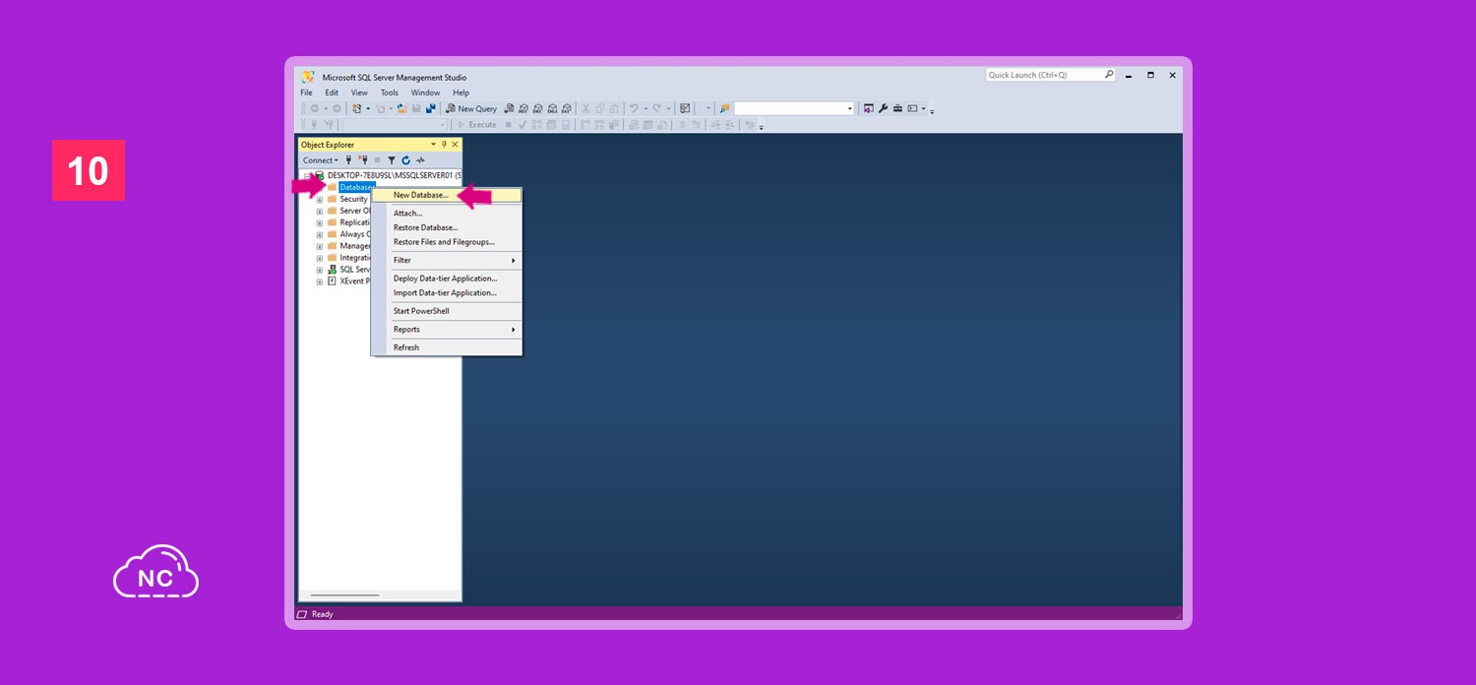1476x685 pixels.
Task: Close the Object Explorer panel
Action: coord(455,145)
